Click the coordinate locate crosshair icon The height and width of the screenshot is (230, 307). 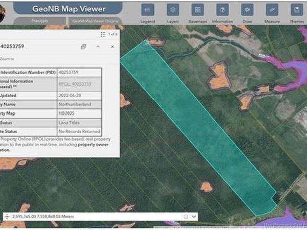7,217
